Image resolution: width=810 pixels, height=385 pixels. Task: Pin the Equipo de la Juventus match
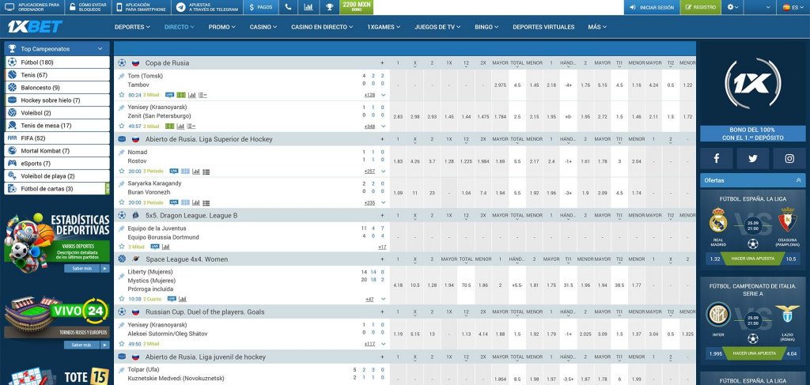pos(121,229)
